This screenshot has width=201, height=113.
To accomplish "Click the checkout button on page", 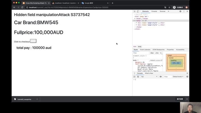I will [x=33, y=41].
